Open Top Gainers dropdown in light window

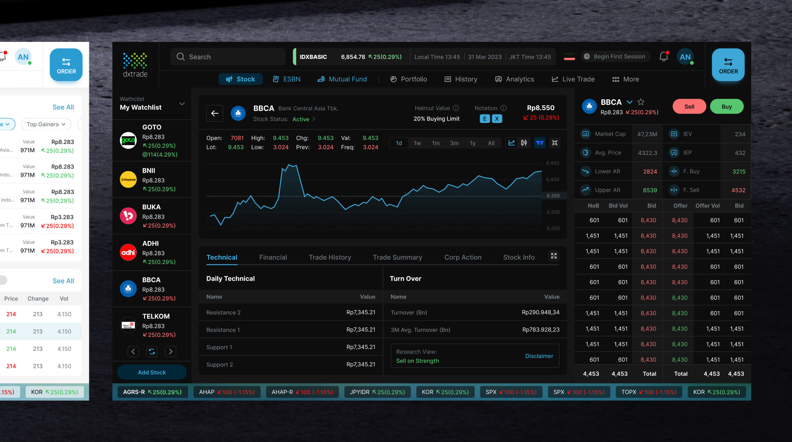[x=46, y=124]
